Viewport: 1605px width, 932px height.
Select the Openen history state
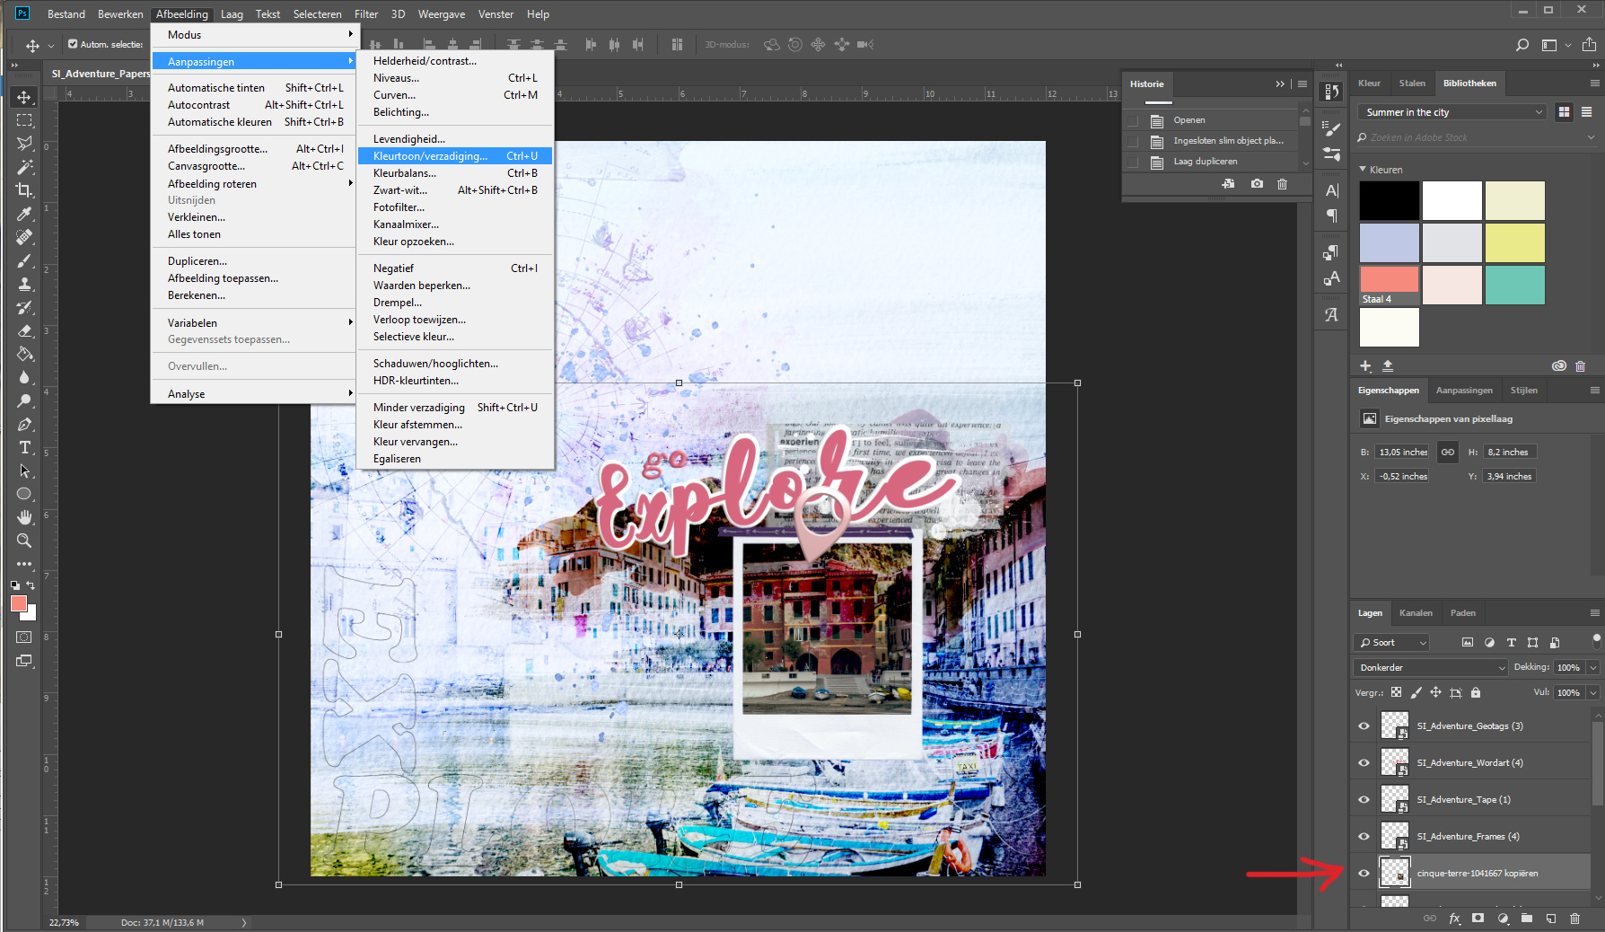(1188, 120)
